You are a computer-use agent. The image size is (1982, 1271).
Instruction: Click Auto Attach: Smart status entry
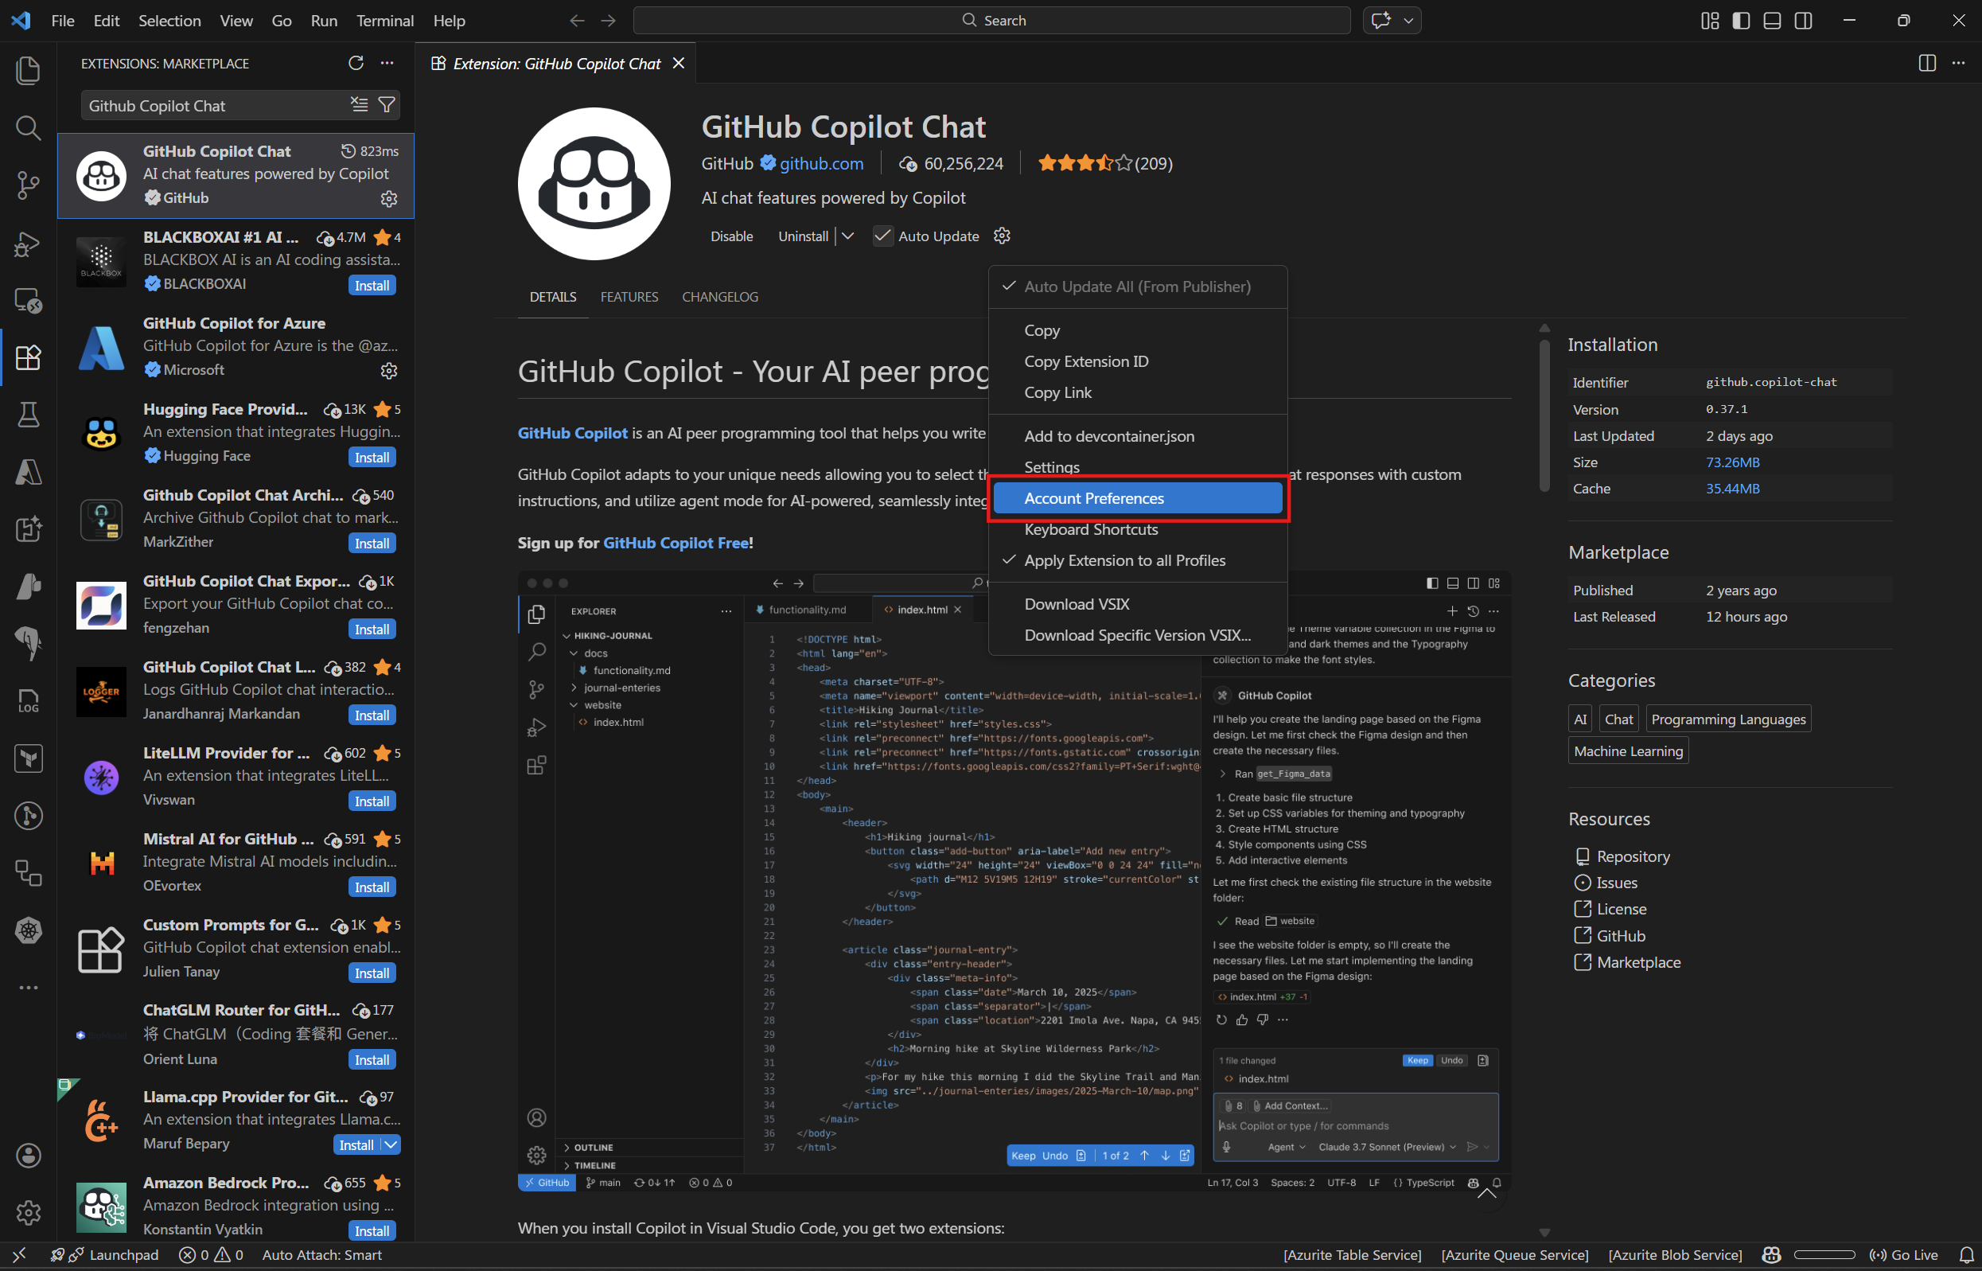[321, 1255]
